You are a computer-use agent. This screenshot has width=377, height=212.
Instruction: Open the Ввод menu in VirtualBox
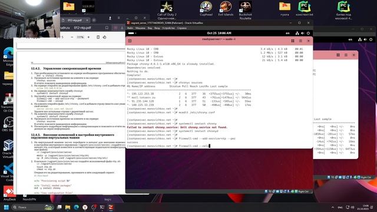pos(157,28)
